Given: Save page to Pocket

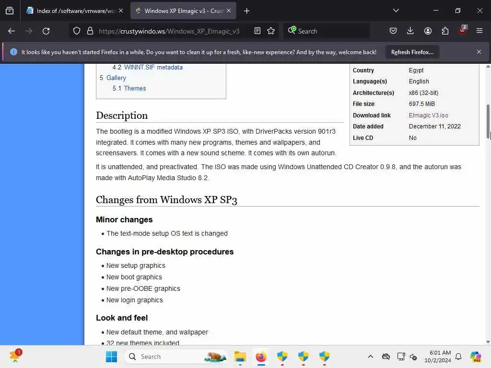Looking at the screenshot, I should tap(393, 31).
